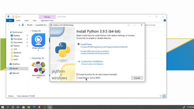Cancel the Python setup
This screenshot has height=109, width=194.
tap(137, 78)
